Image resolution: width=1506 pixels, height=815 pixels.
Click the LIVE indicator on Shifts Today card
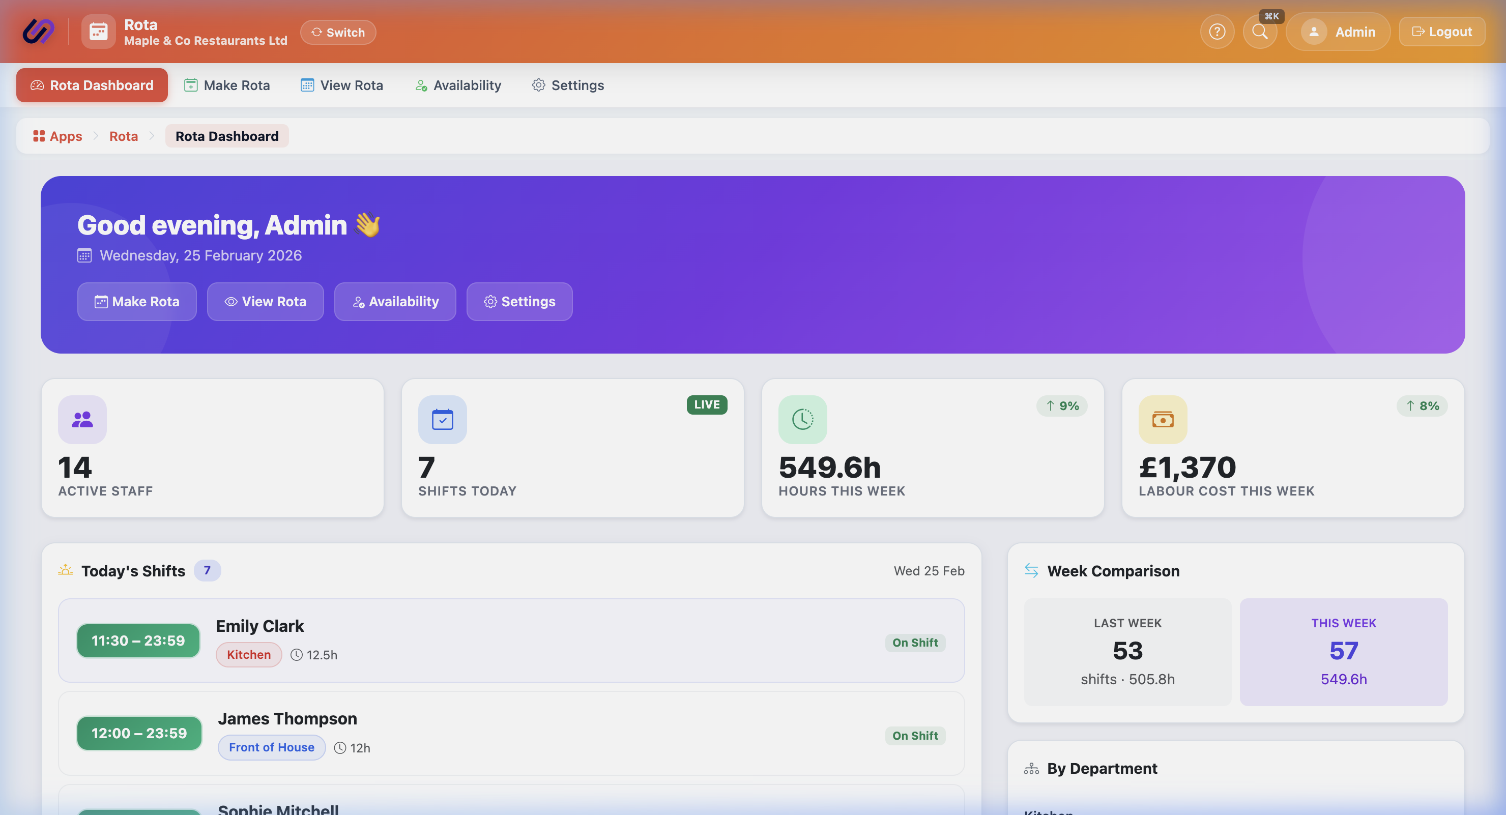(x=707, y=404)
